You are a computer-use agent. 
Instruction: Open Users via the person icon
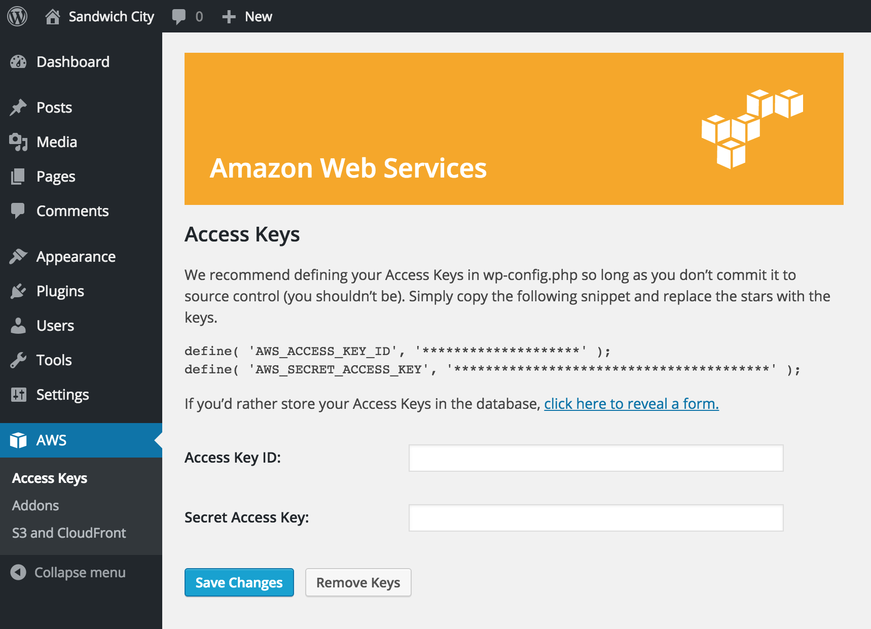(x=18, y=325)
